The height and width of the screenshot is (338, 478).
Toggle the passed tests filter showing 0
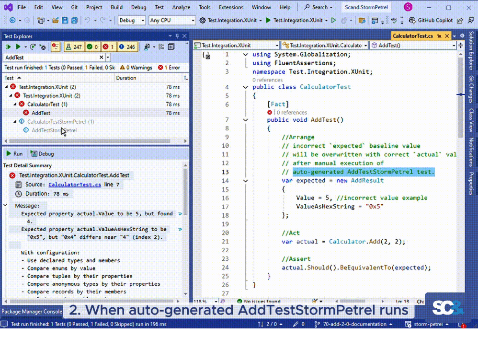click(92, 47)
